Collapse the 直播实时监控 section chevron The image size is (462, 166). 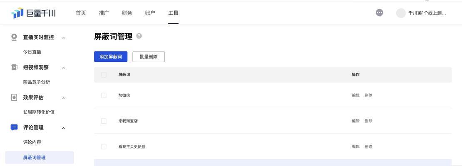(64, 38)
